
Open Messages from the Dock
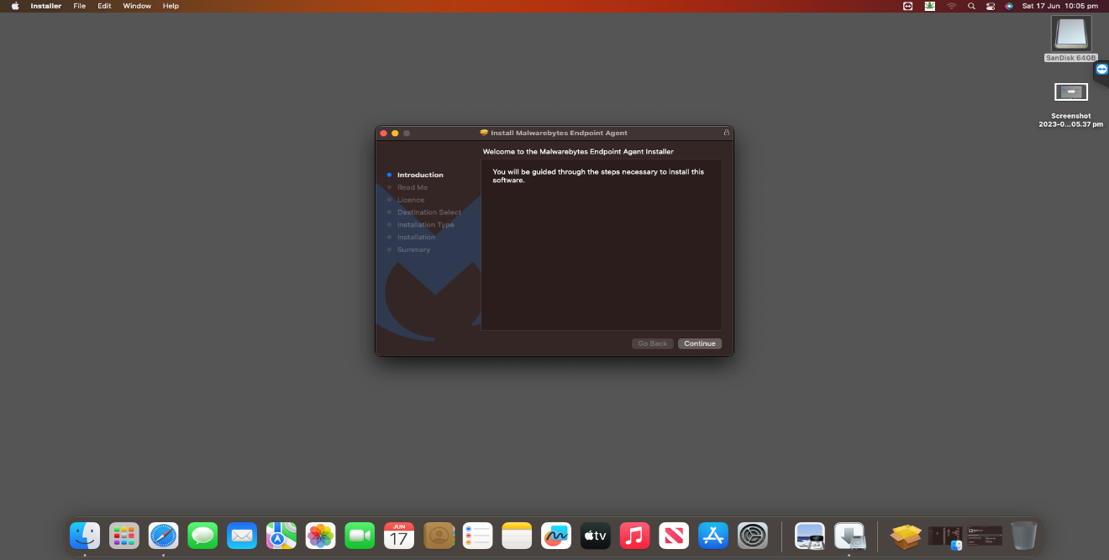point(202,535)
